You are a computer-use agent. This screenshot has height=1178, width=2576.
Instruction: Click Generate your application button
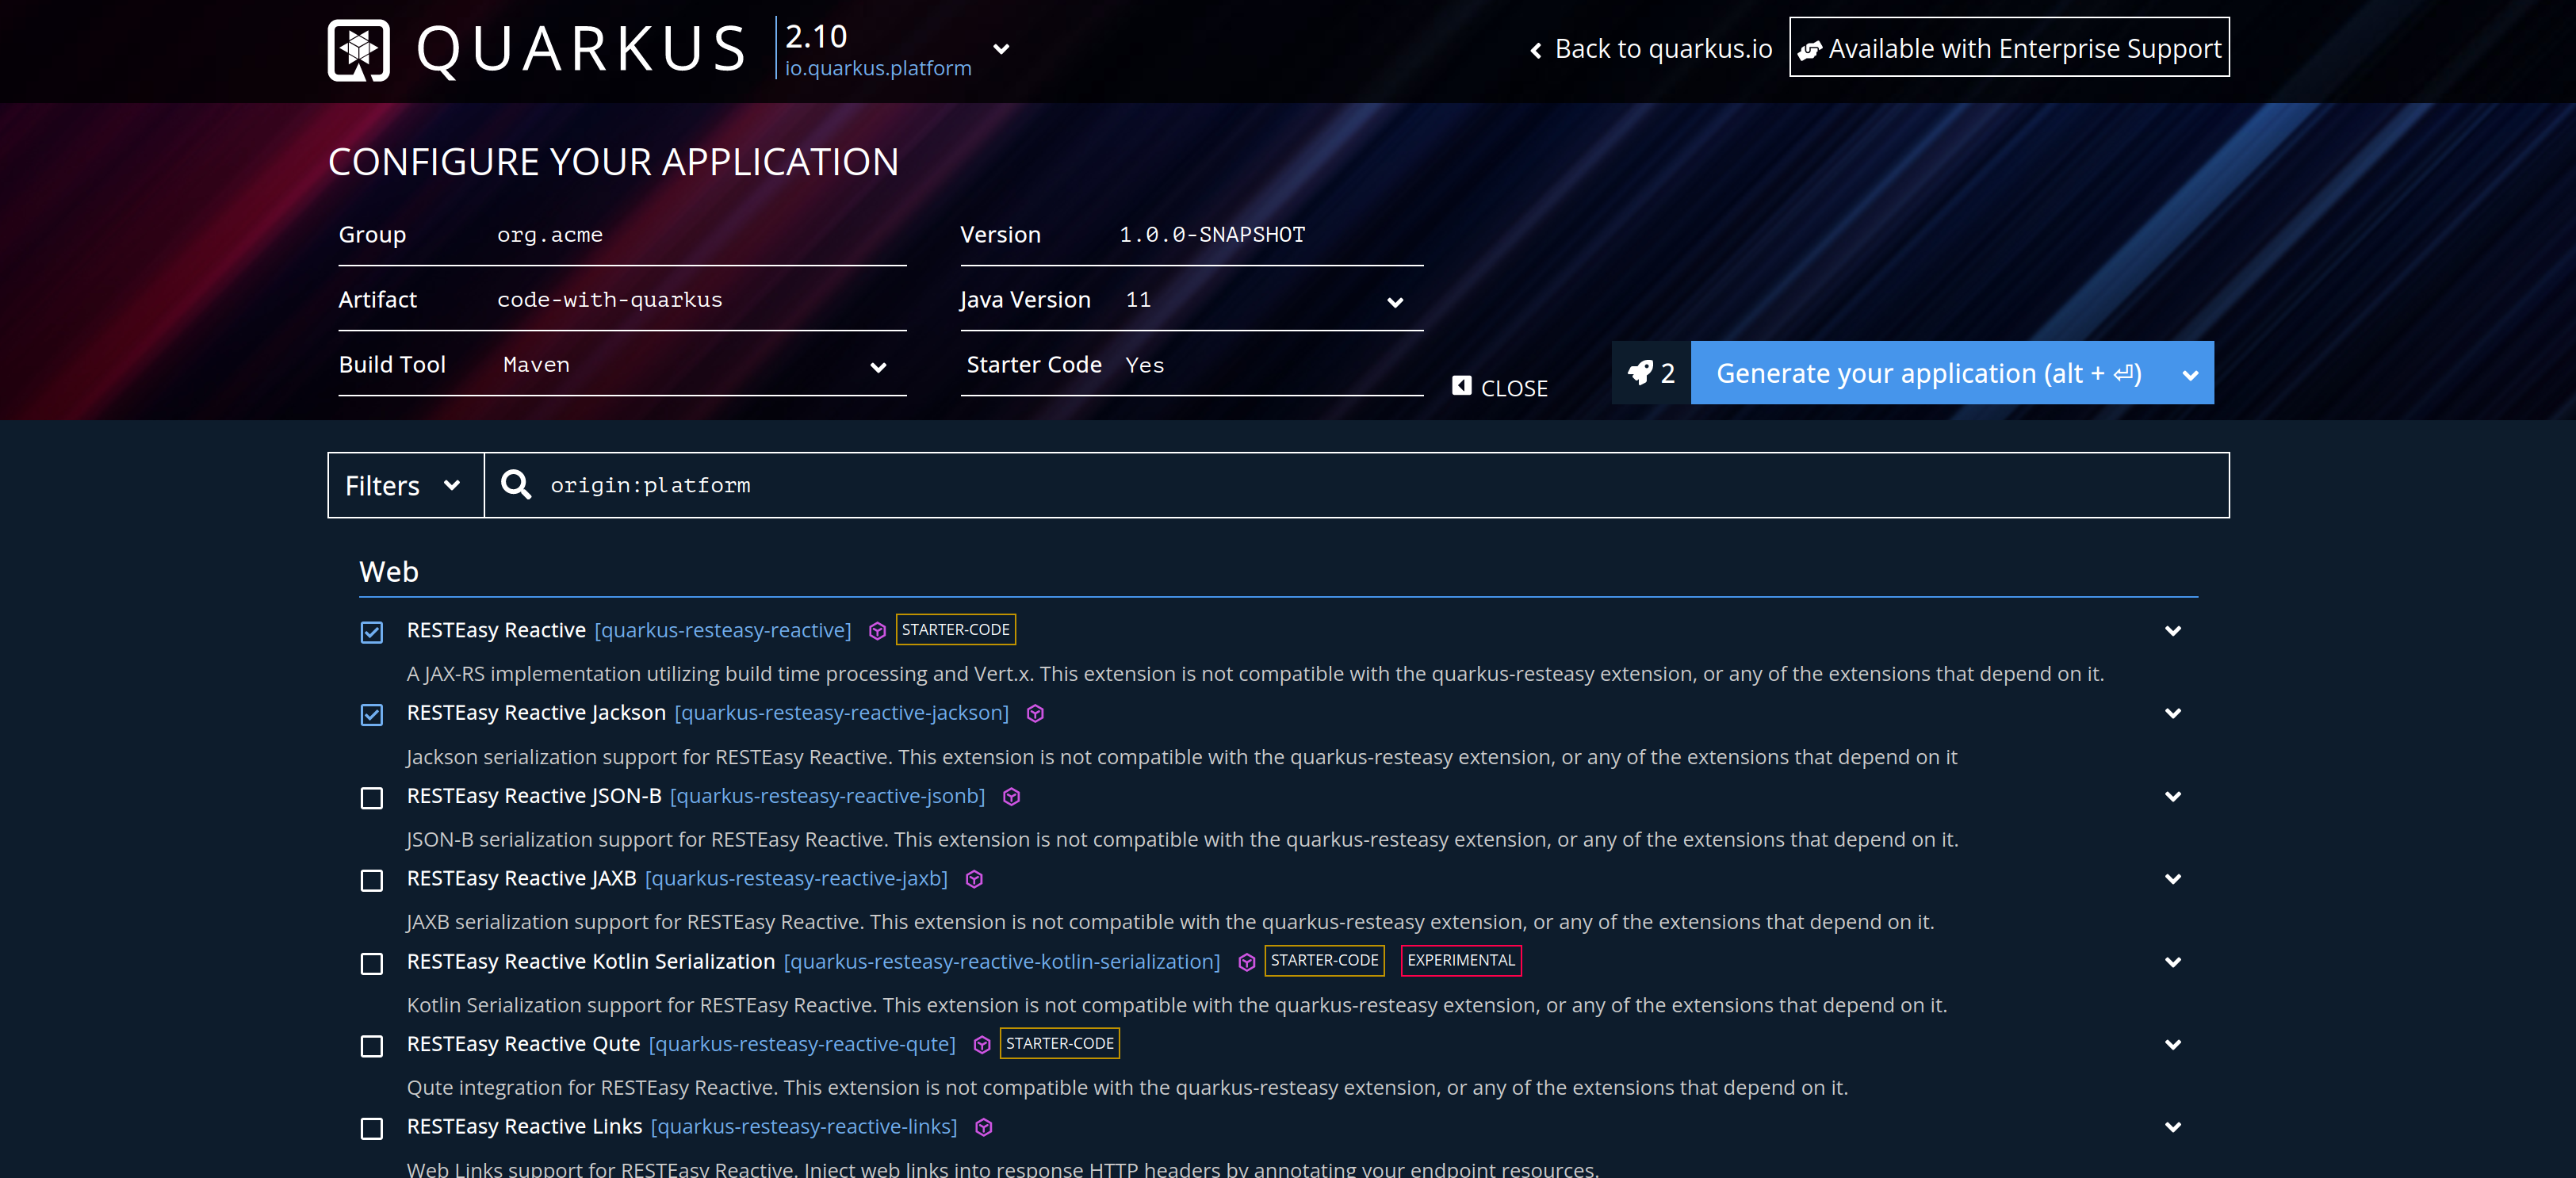pos(1928,372)
